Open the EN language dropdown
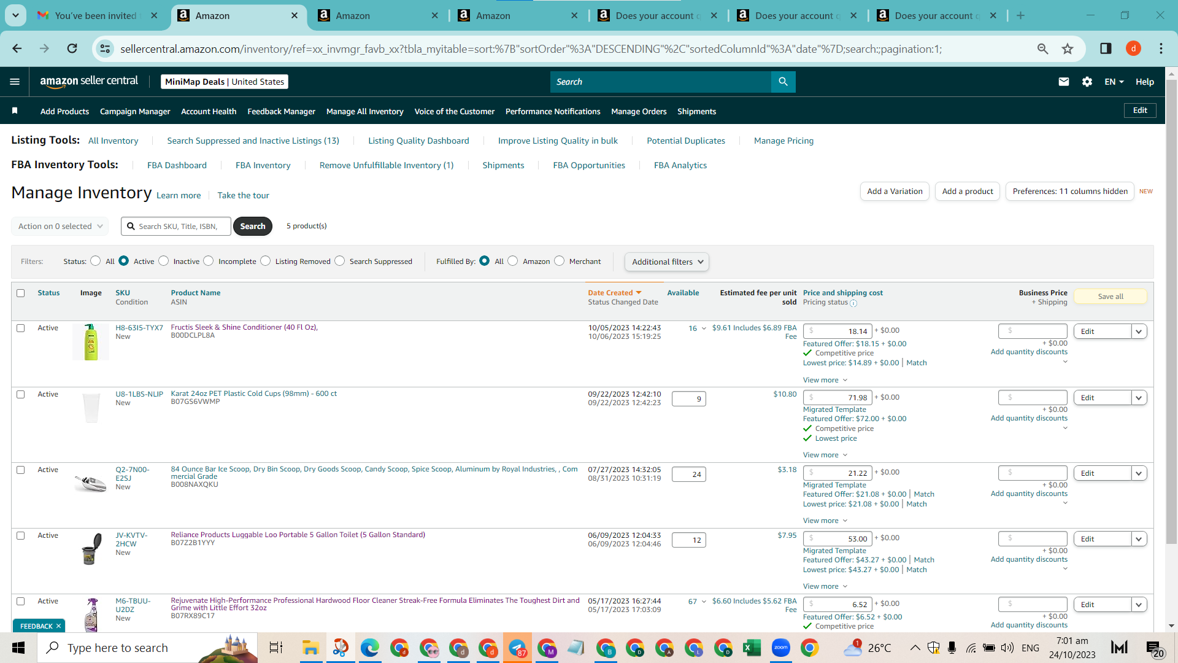Screen dimensions: 1178x663 coord(1114,82)
